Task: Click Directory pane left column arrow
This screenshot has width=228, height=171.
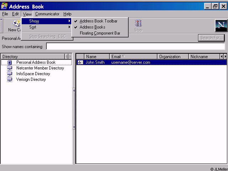Action: pos(66,56)
